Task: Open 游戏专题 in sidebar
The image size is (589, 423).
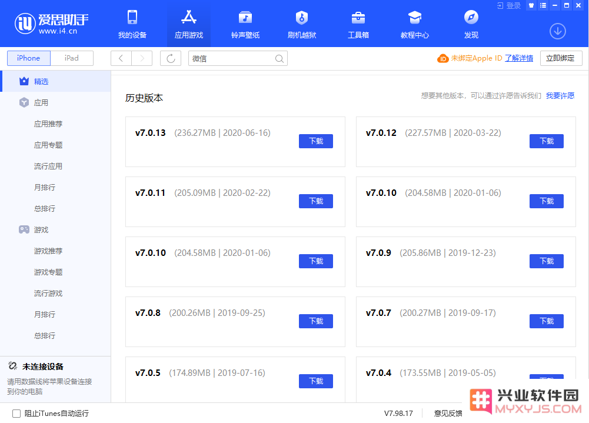Action: (x=48, y=272)
